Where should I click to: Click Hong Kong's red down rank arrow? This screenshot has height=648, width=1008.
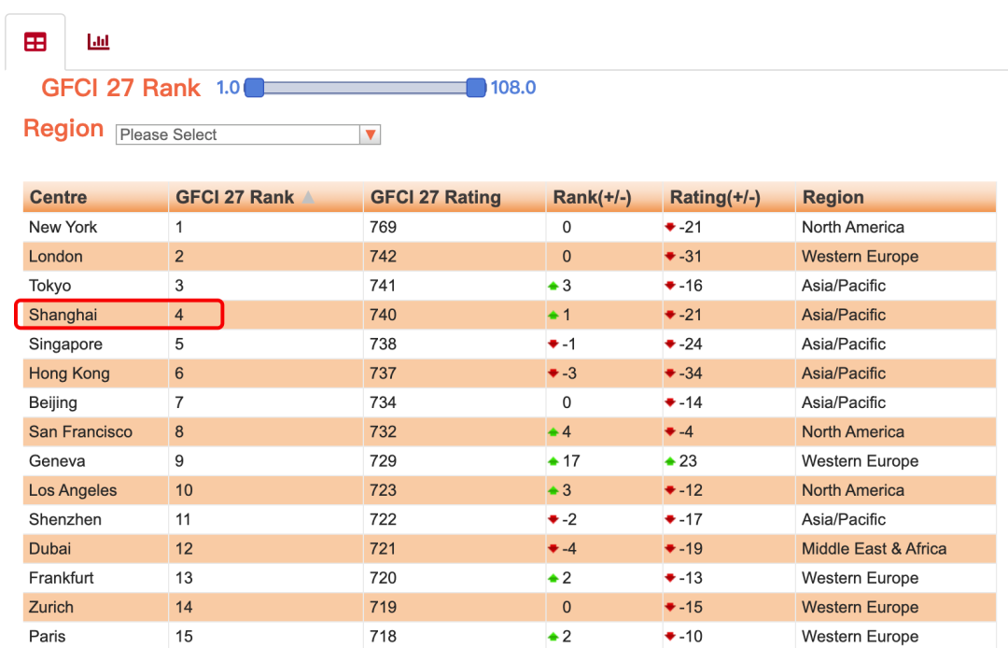point(553,373)
